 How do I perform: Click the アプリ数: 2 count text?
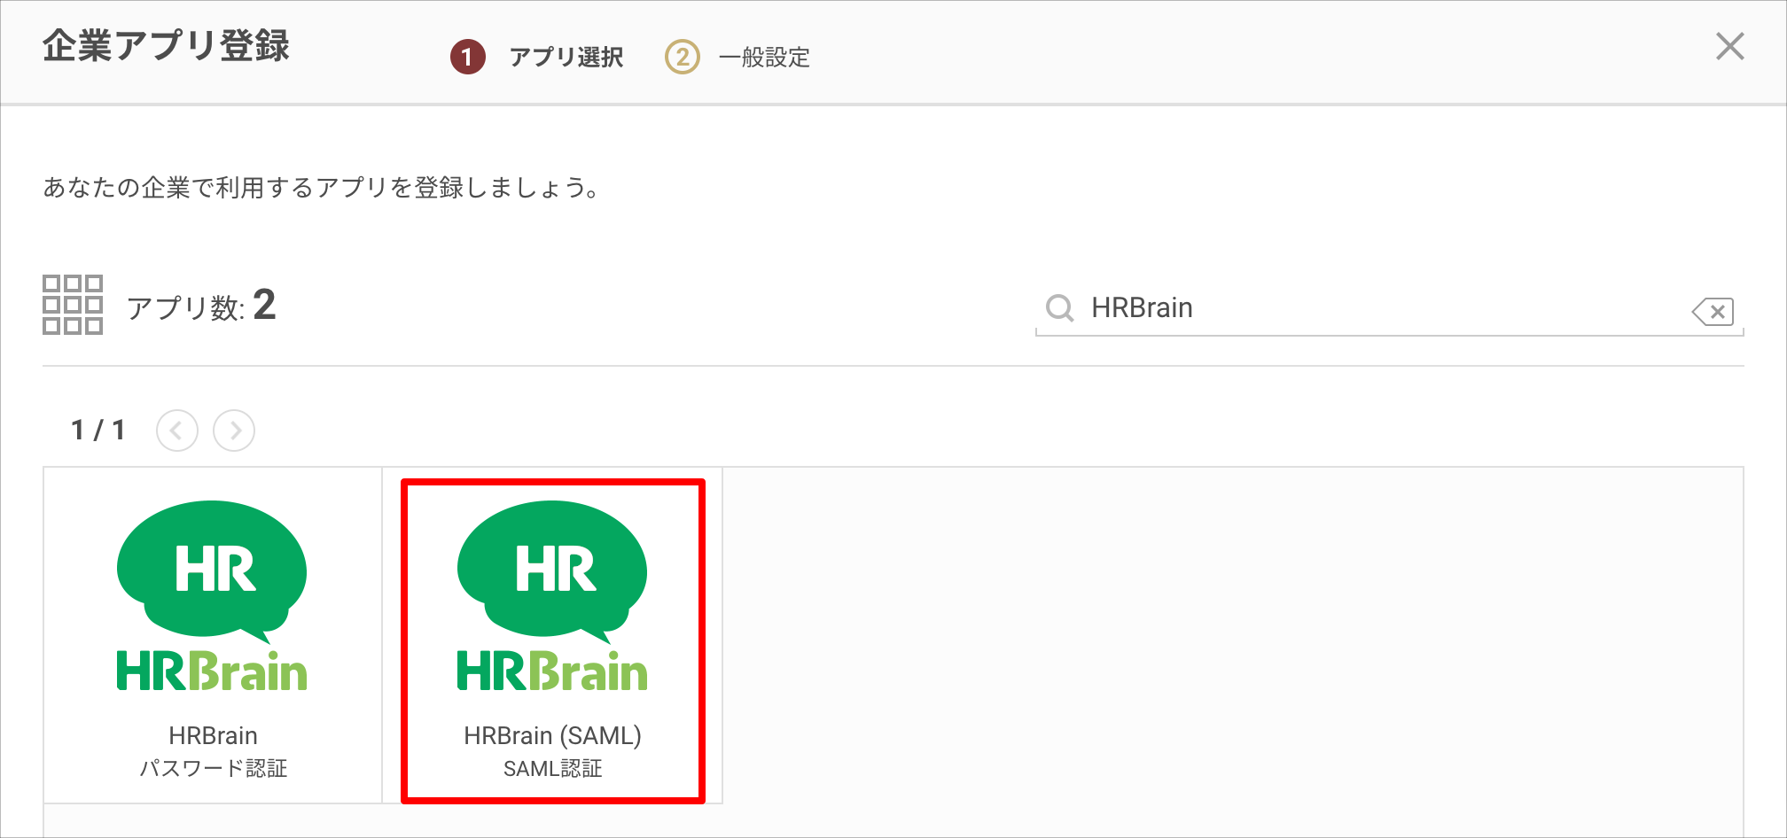(201, 306)
